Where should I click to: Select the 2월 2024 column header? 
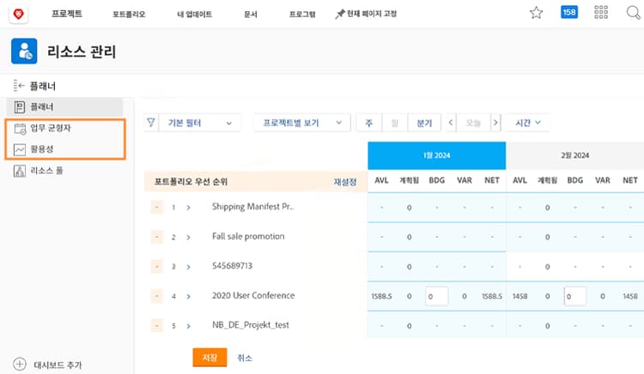pyautogui.click(x=575, y=155)
